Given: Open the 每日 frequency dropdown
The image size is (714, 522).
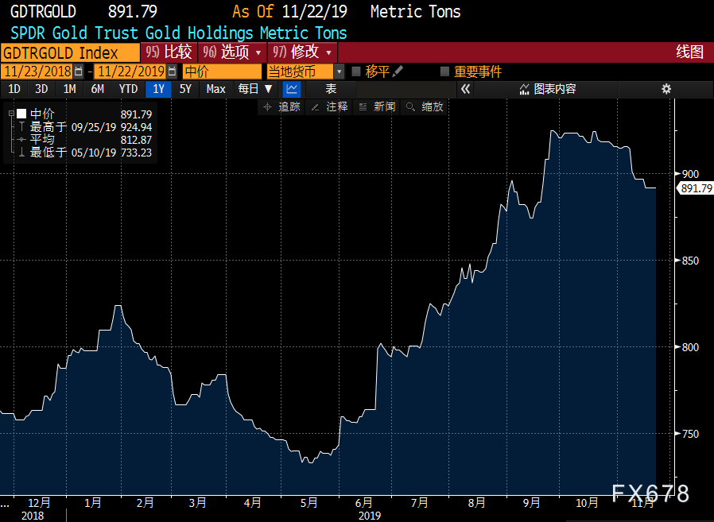Looking at the screenshot, I should pyautogui.click(x=255, y=89).
